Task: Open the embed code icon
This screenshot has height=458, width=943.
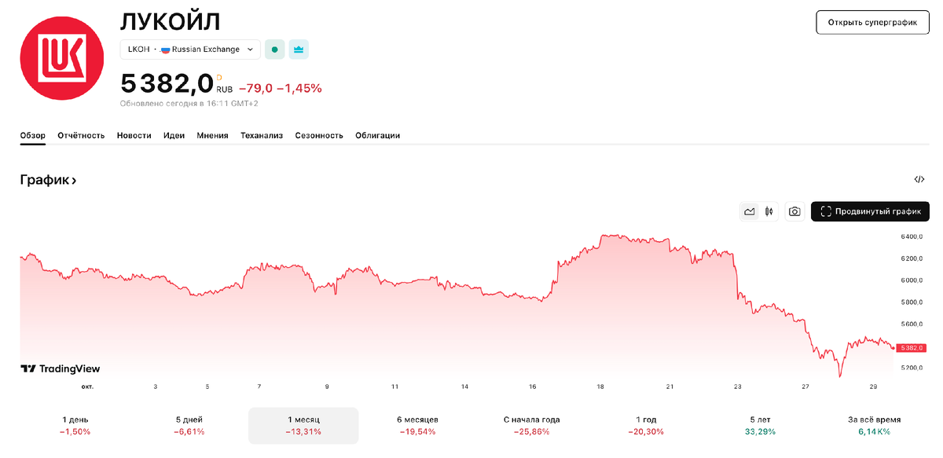Action: pyautogui.click(x=919, y=179)
